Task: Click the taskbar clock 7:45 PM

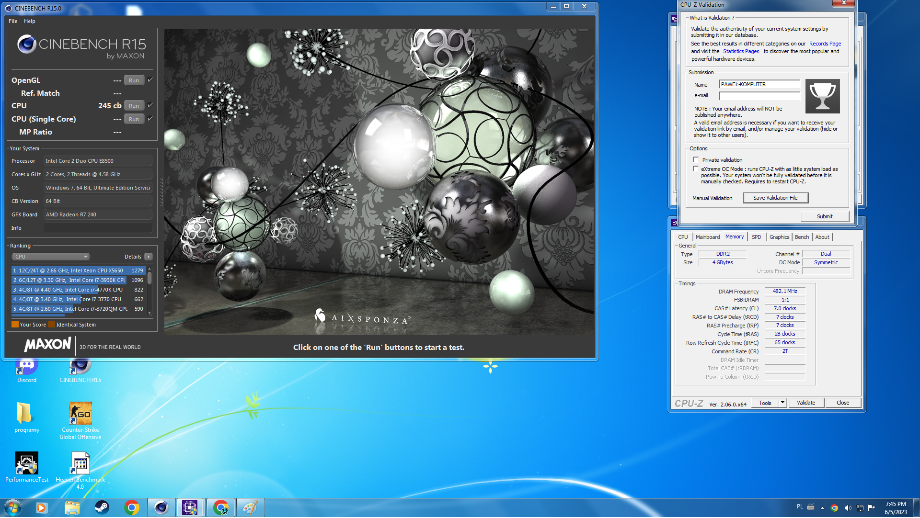Action: pyautogui.click(x=896, y=508)
